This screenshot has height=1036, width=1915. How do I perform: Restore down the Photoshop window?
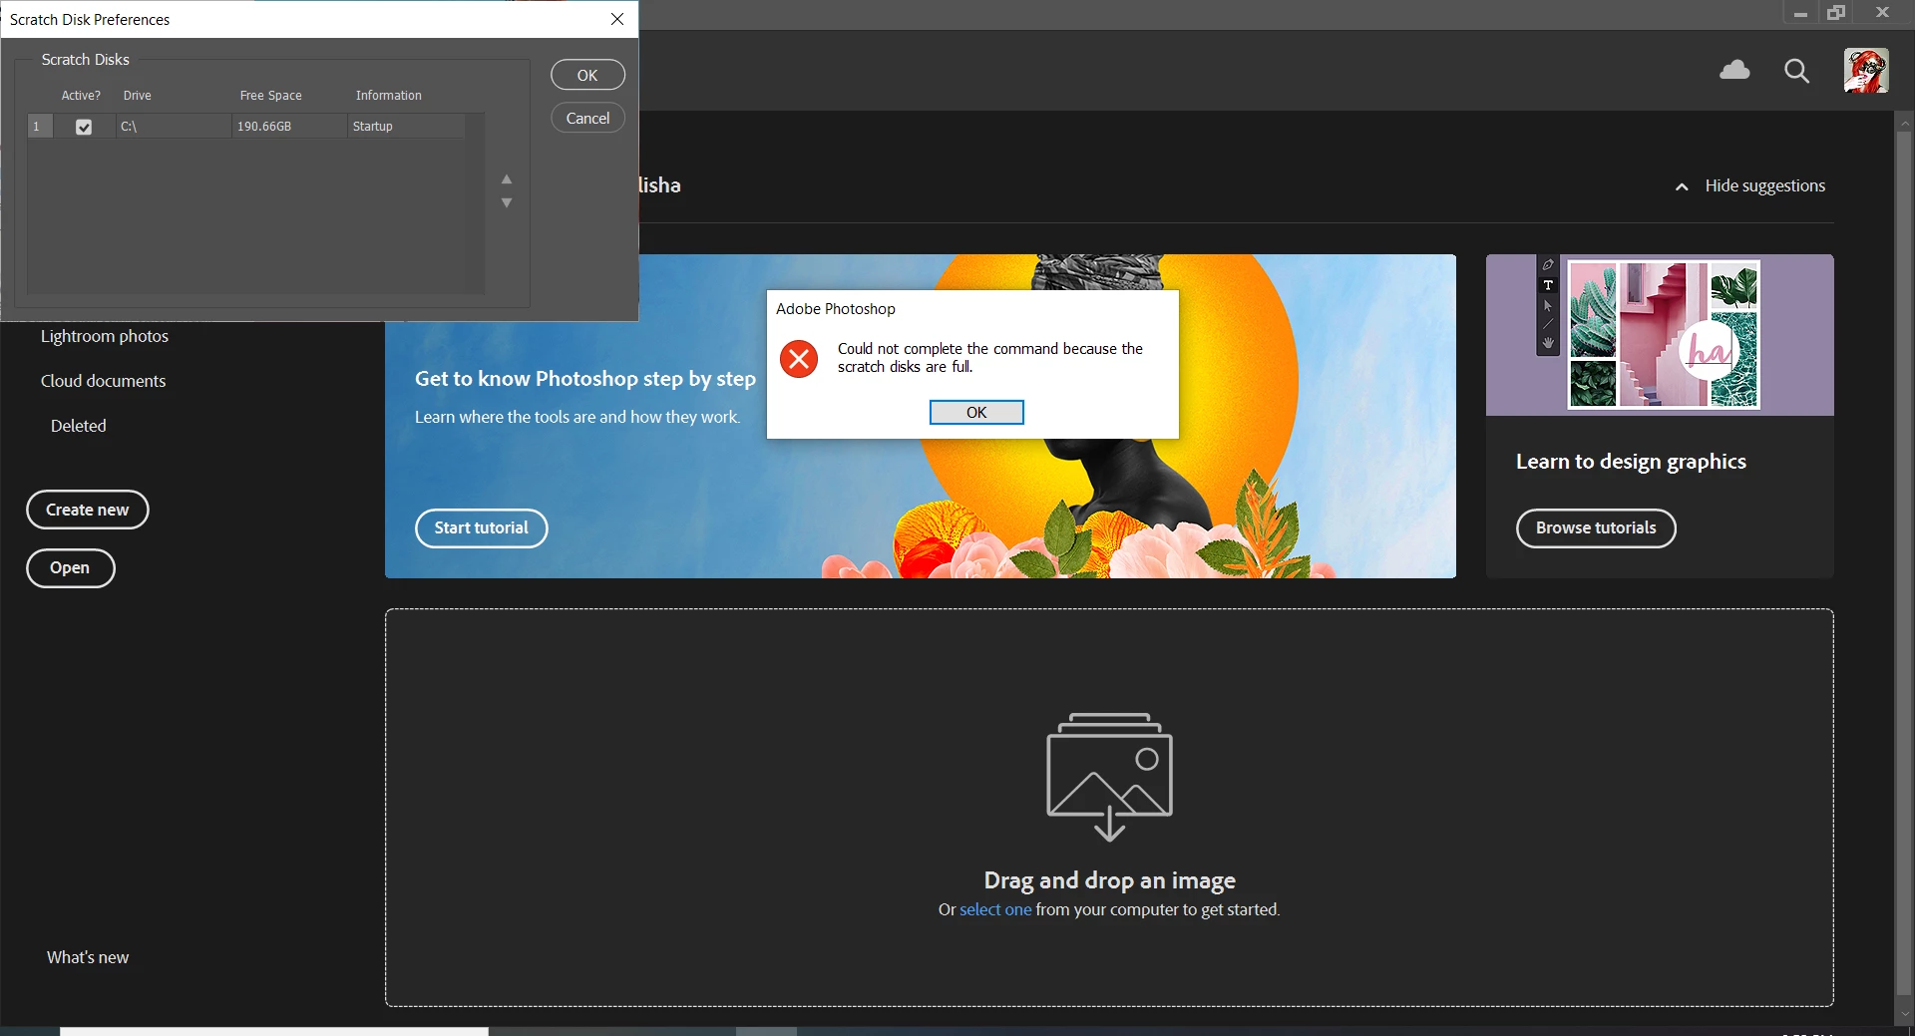pos(1836,13)
